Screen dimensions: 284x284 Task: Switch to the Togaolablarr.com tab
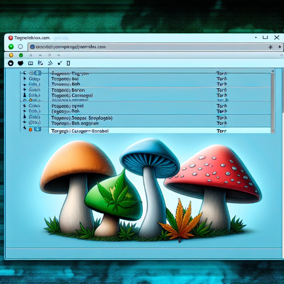pos(30,38)
